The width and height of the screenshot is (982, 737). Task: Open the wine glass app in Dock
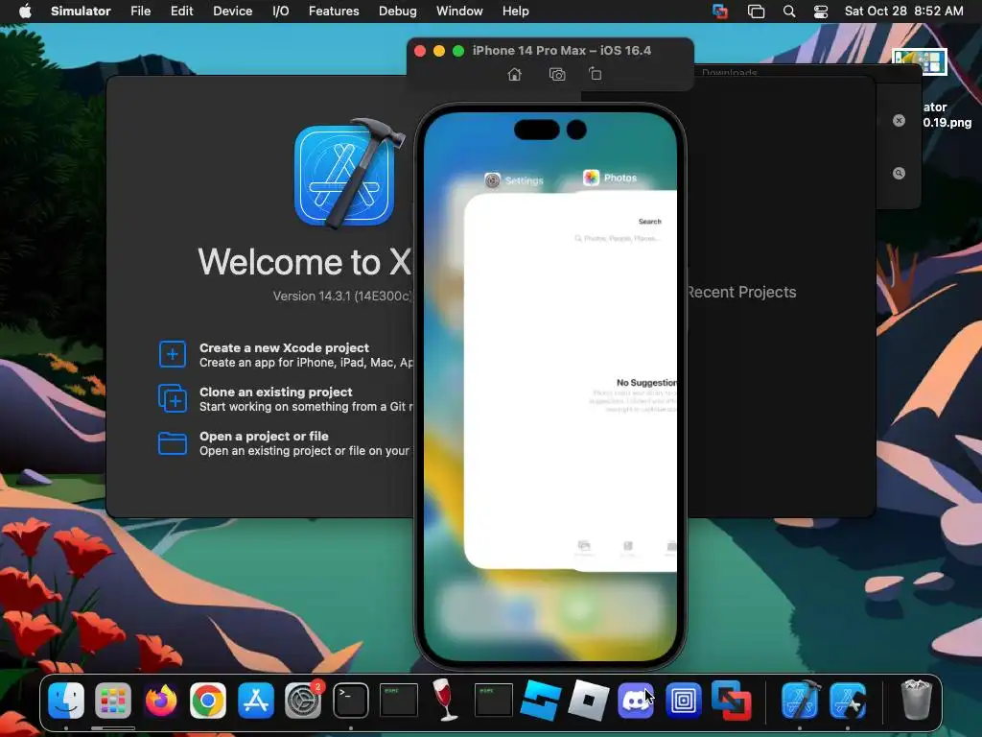[445, 700]
